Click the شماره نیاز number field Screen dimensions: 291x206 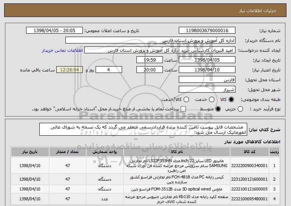[x=207, y=31]
